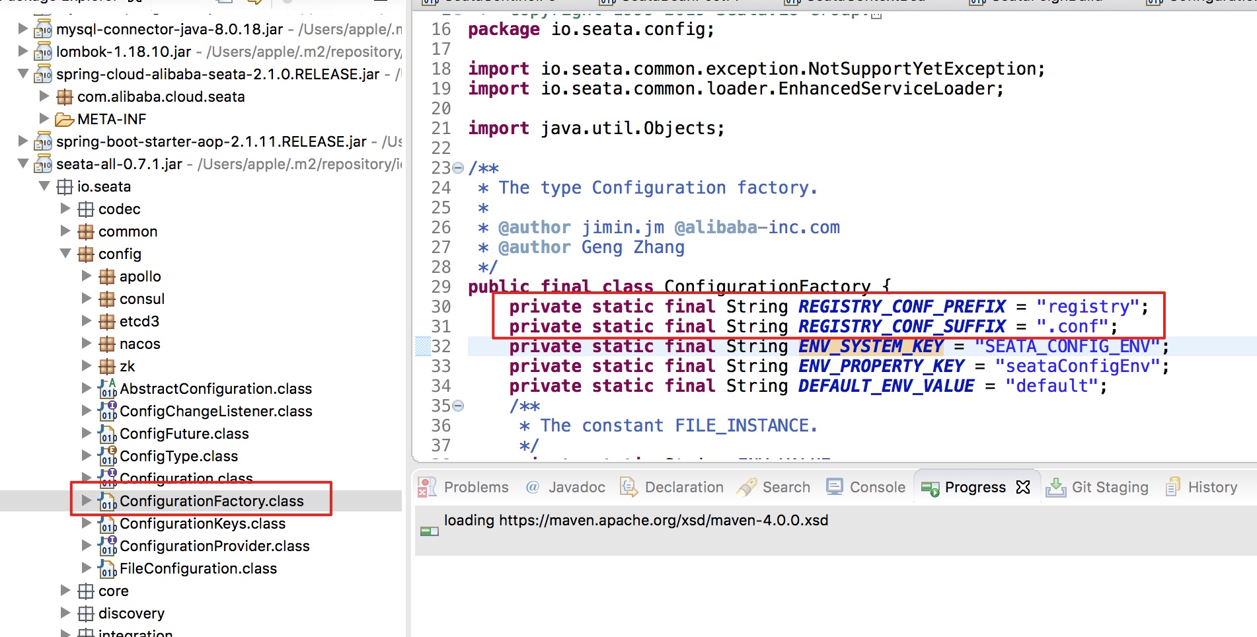Screen dimensions: 1257x637
Task: Click the progress bar indicator for maven xsd loading
Action: coord(430,531)
